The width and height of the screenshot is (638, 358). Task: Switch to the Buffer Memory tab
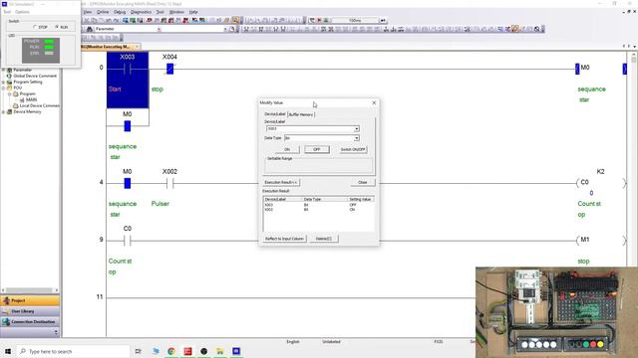coord(301,114)
